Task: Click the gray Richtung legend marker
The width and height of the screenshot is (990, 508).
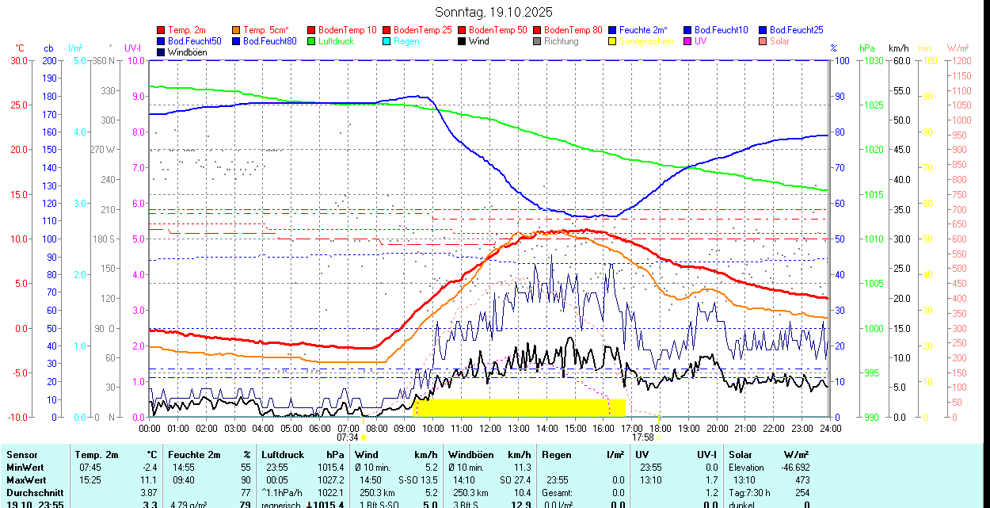Action: tap(538, 41)
